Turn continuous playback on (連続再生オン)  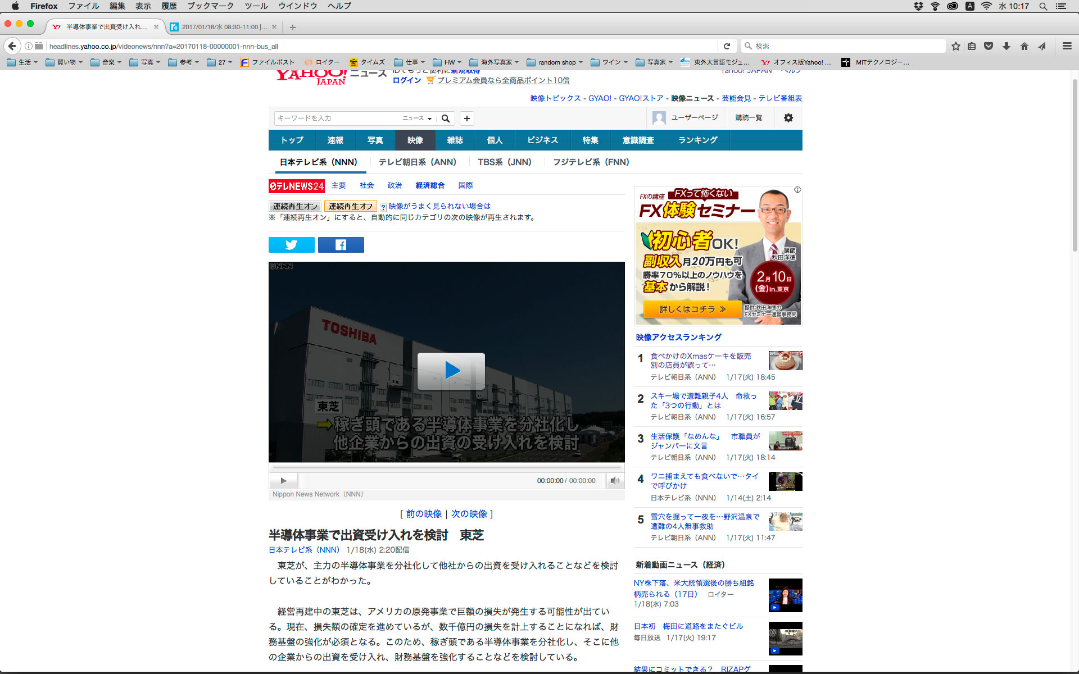(295, 206)
